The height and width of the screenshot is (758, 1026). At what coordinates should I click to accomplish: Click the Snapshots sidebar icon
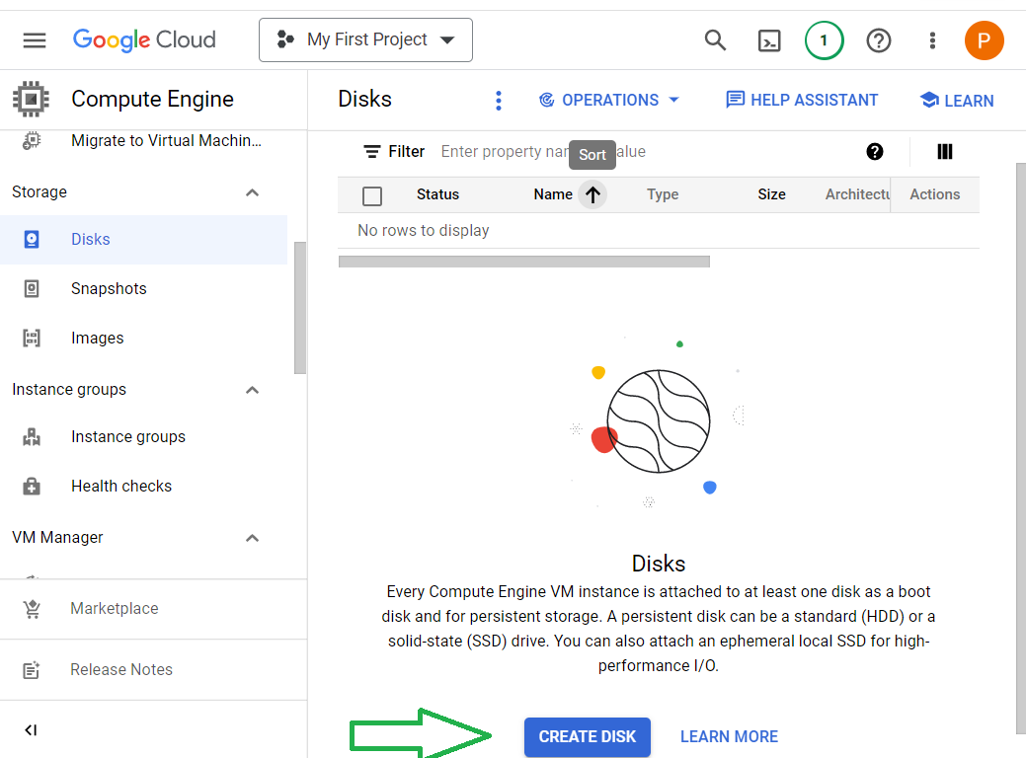tap(32, 288)
